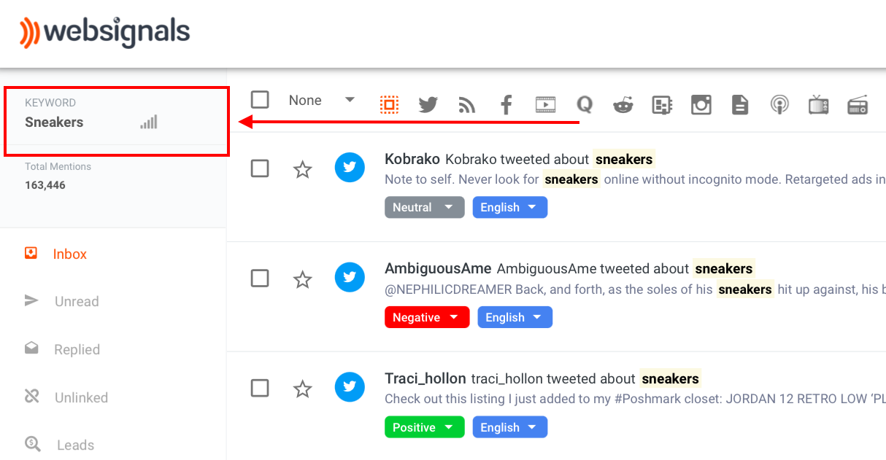Open the AmbiguousAme author name link
This screenshot has width=886, height=460.
point(438,268)
